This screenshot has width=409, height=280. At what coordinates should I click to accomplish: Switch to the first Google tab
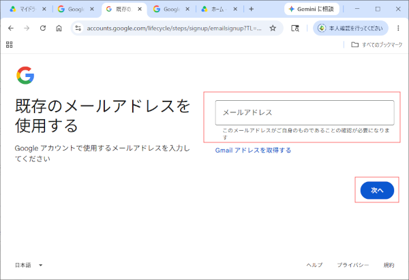pyautogui.click(x=74, y=9)
